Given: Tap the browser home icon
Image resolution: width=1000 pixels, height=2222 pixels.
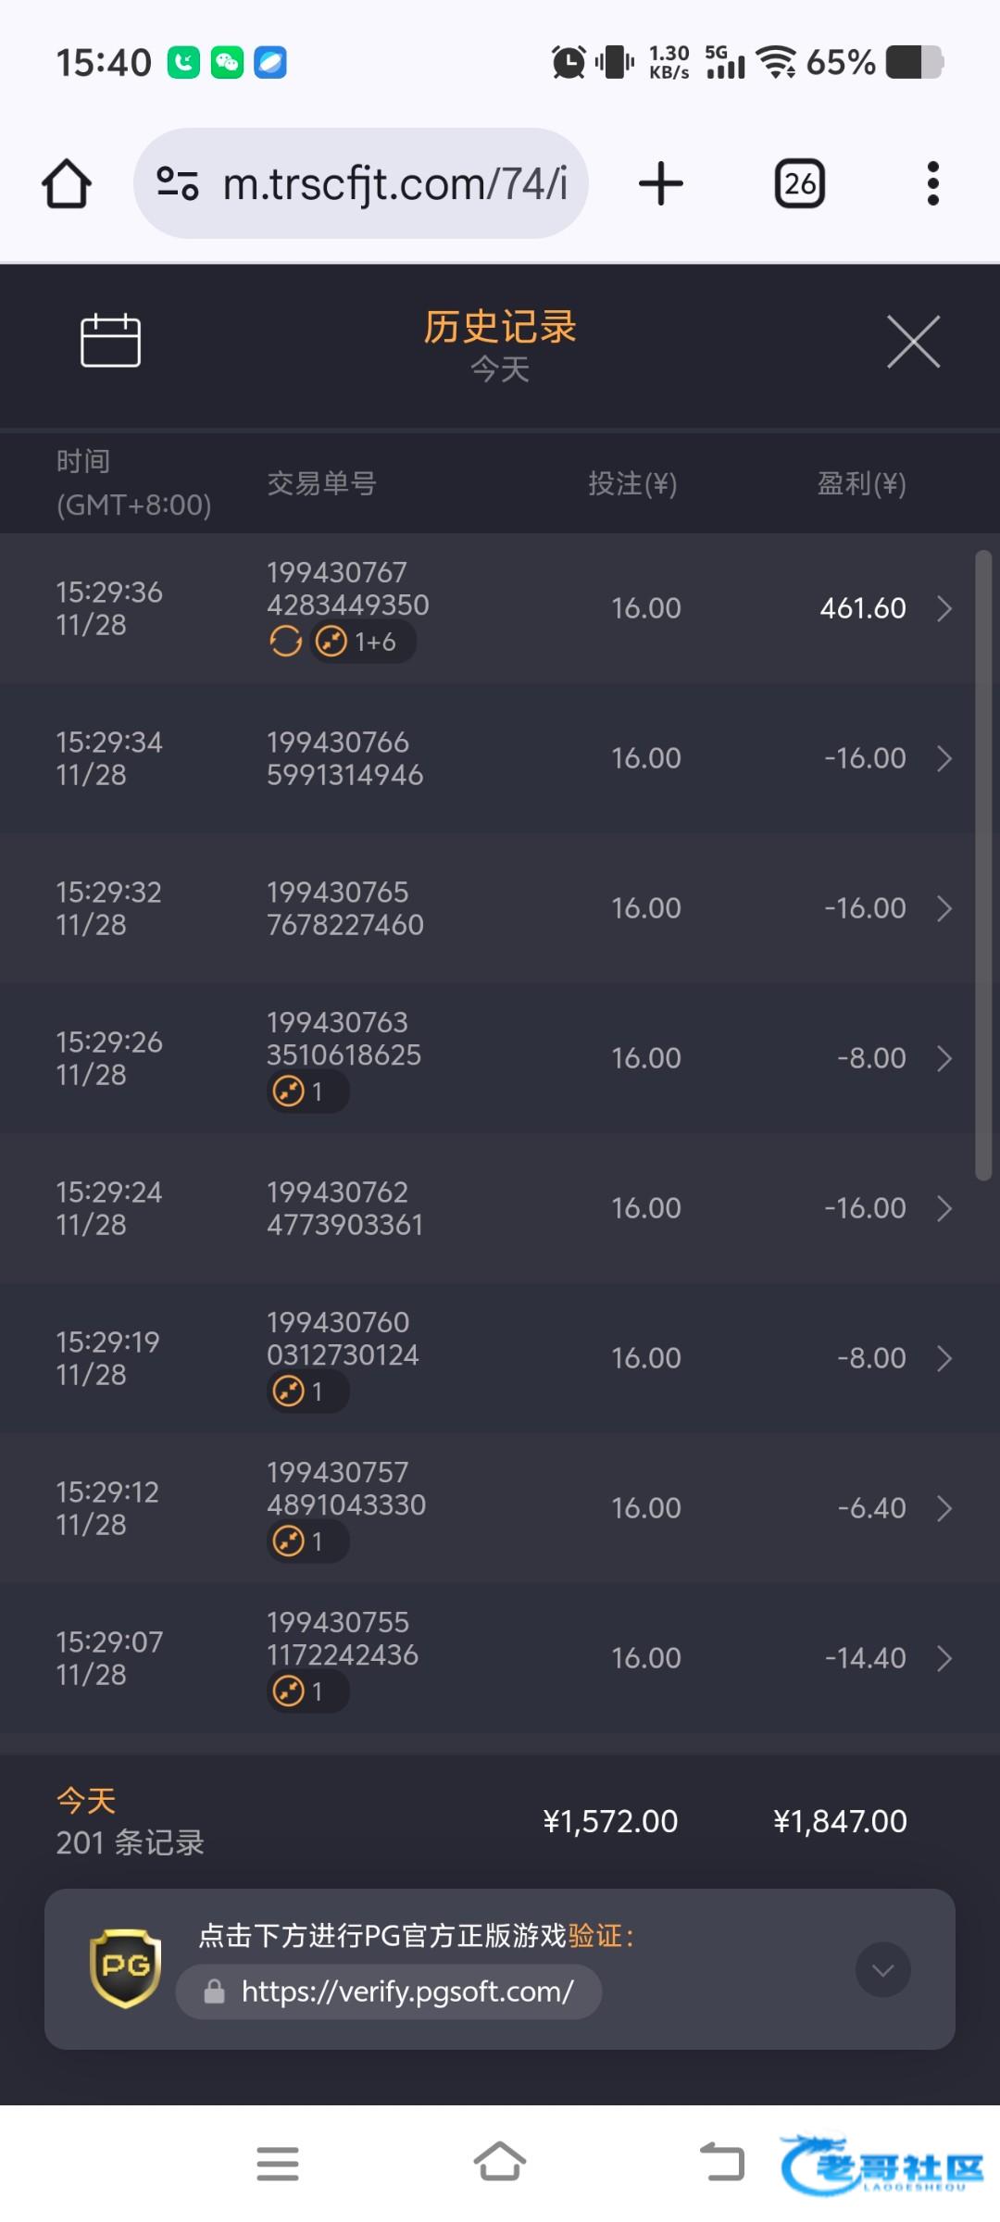Looking at the screenshot, I should tap(67, 183).
